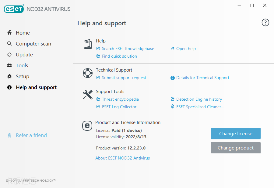Click the Refer a friend ribbon icon
Screen dimensions: 274x188
(x=10, y=136)
